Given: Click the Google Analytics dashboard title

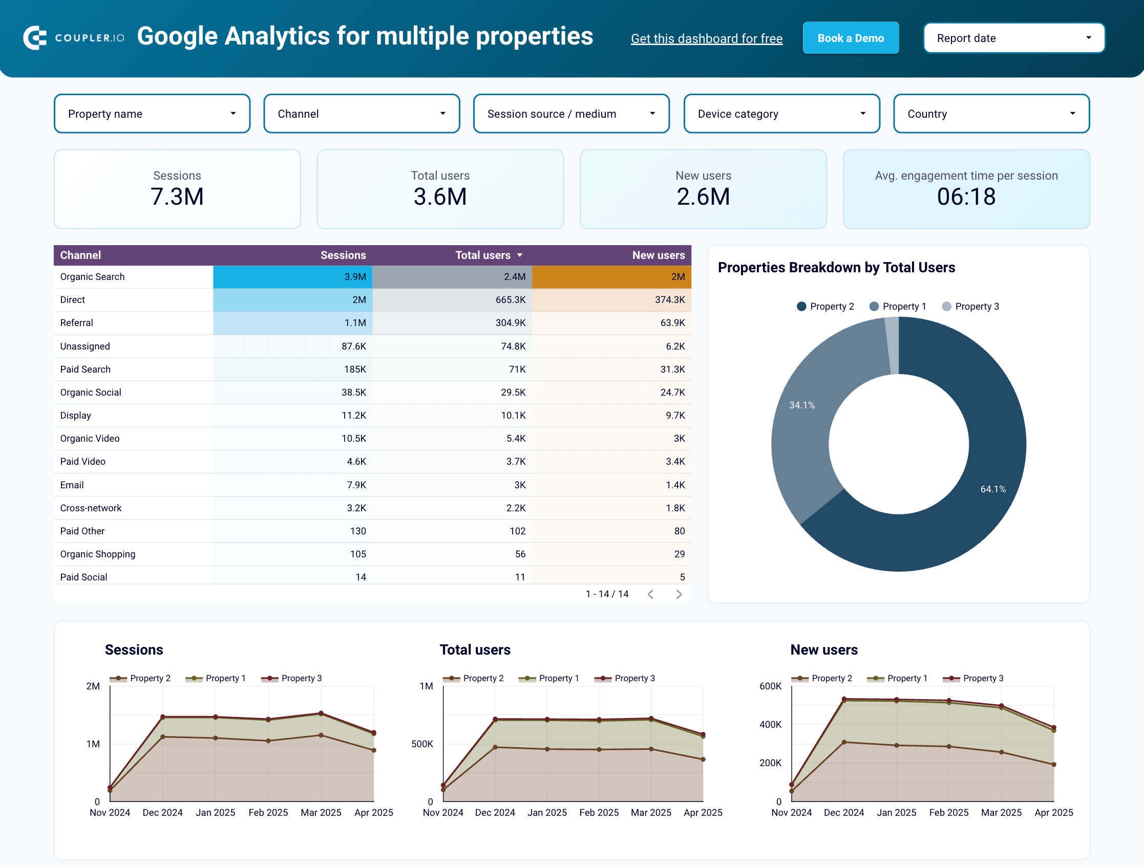Looking at the screenshot, I should click(x=365, y=36).
